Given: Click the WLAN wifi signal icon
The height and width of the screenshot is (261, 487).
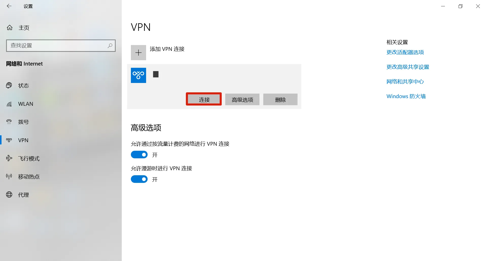Looking at the screenshot, I should [9, 104].
